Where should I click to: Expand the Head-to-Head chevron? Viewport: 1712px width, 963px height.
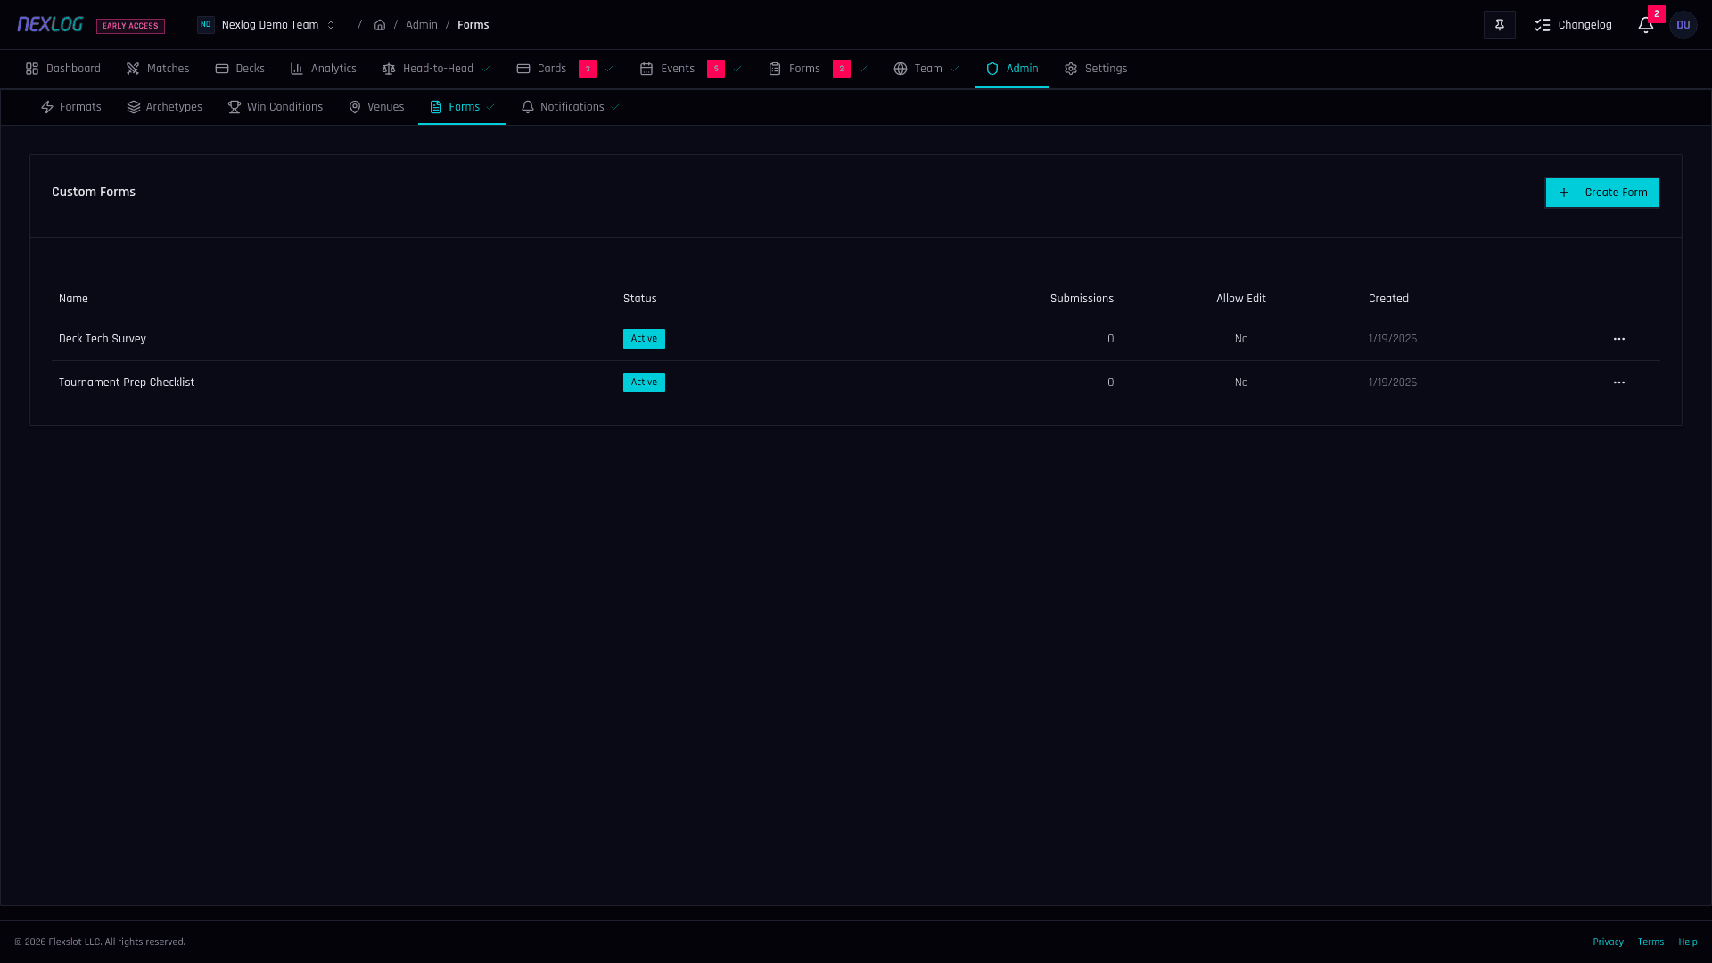(x=486, y=69)
